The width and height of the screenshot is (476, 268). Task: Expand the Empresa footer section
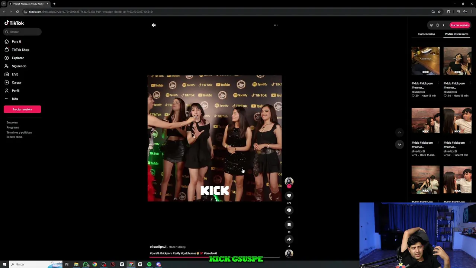pos(12,122)
